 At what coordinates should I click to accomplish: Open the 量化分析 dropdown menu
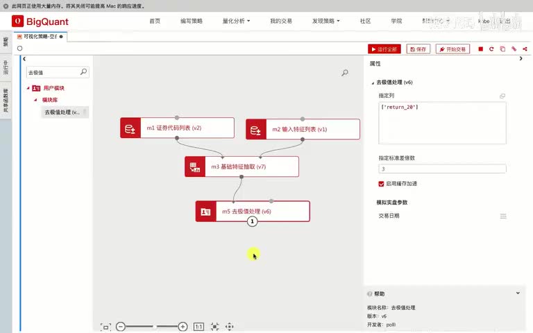236,21
